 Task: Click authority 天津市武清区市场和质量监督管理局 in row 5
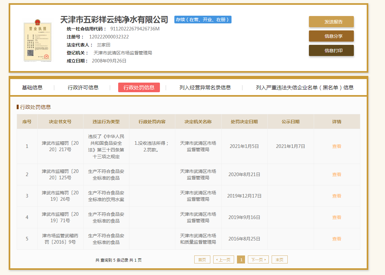[x=198, y=239]
